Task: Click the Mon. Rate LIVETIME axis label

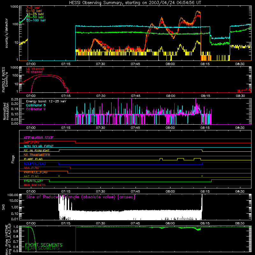Action: click(x=8, y=239)
